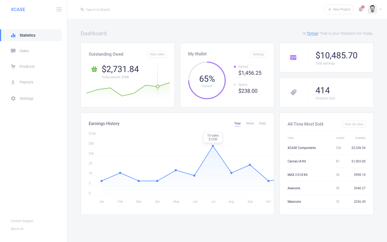
Task: Click the green shopping basket icon
Action: tap(94, 69)
